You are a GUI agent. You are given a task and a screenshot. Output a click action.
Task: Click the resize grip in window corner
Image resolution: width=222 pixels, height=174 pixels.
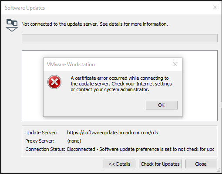(219, 170)
